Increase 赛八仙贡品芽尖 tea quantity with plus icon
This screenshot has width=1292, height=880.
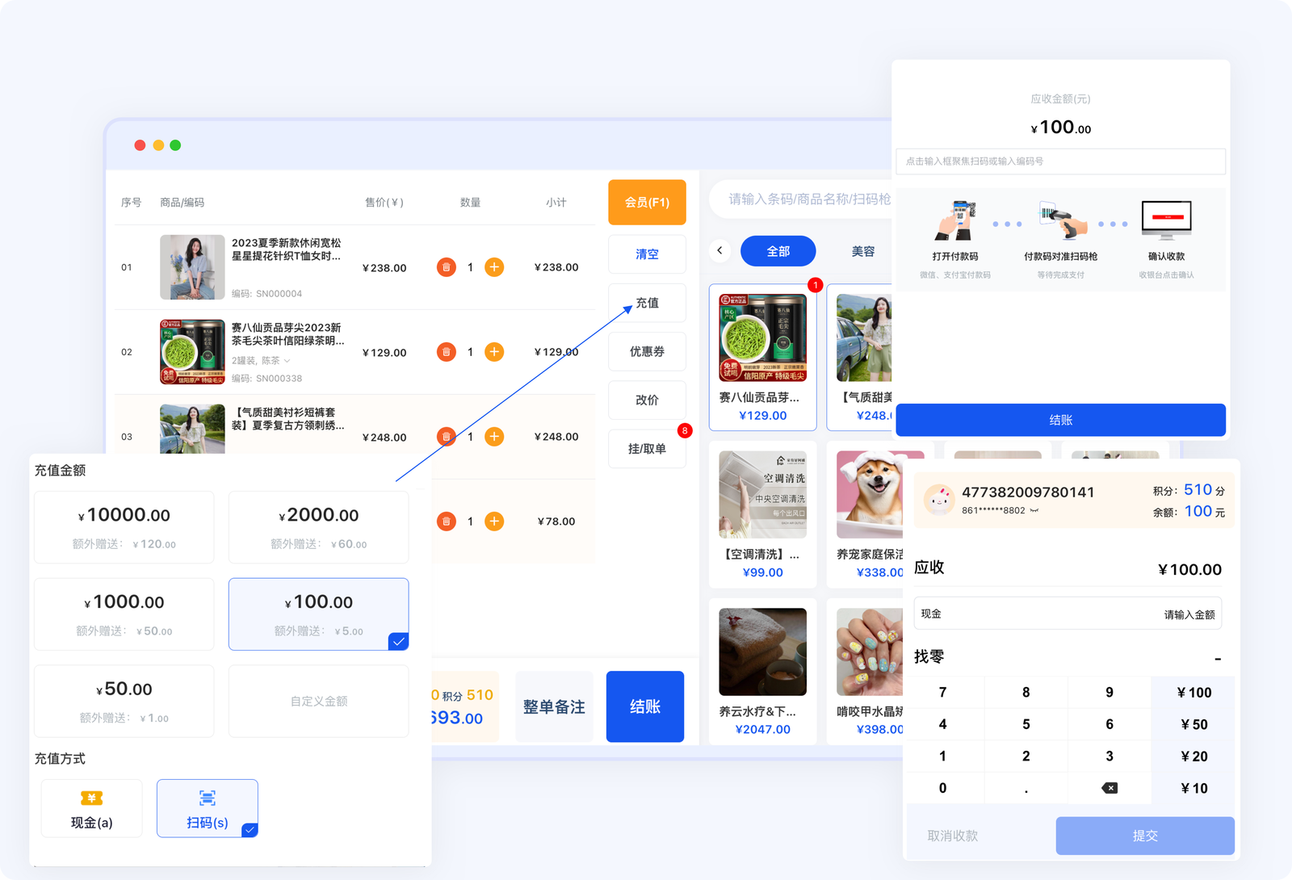(493, 352)
